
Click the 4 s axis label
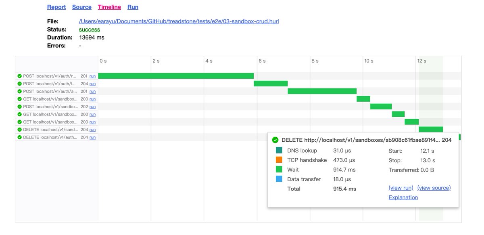click(209, 61)
